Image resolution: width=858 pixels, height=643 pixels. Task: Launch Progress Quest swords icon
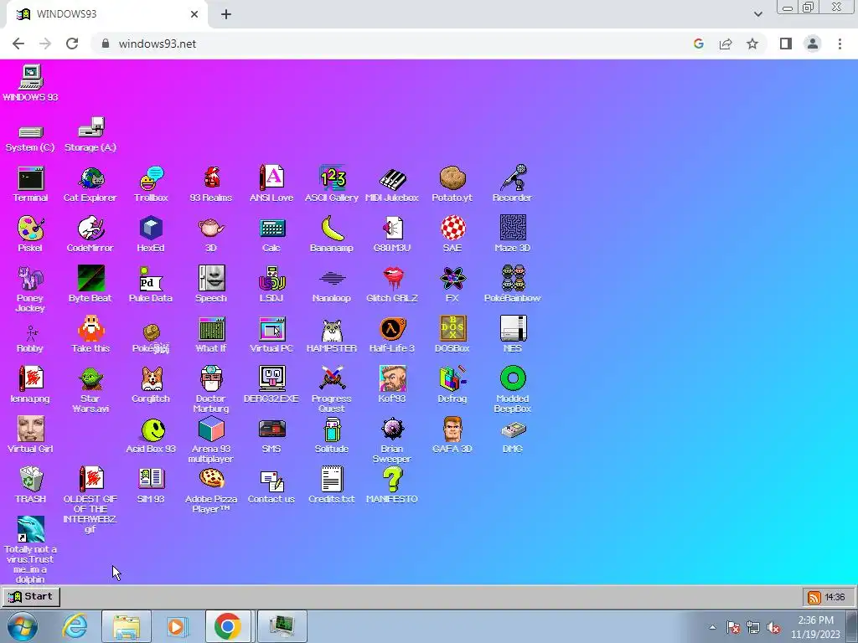click(332, 379)
